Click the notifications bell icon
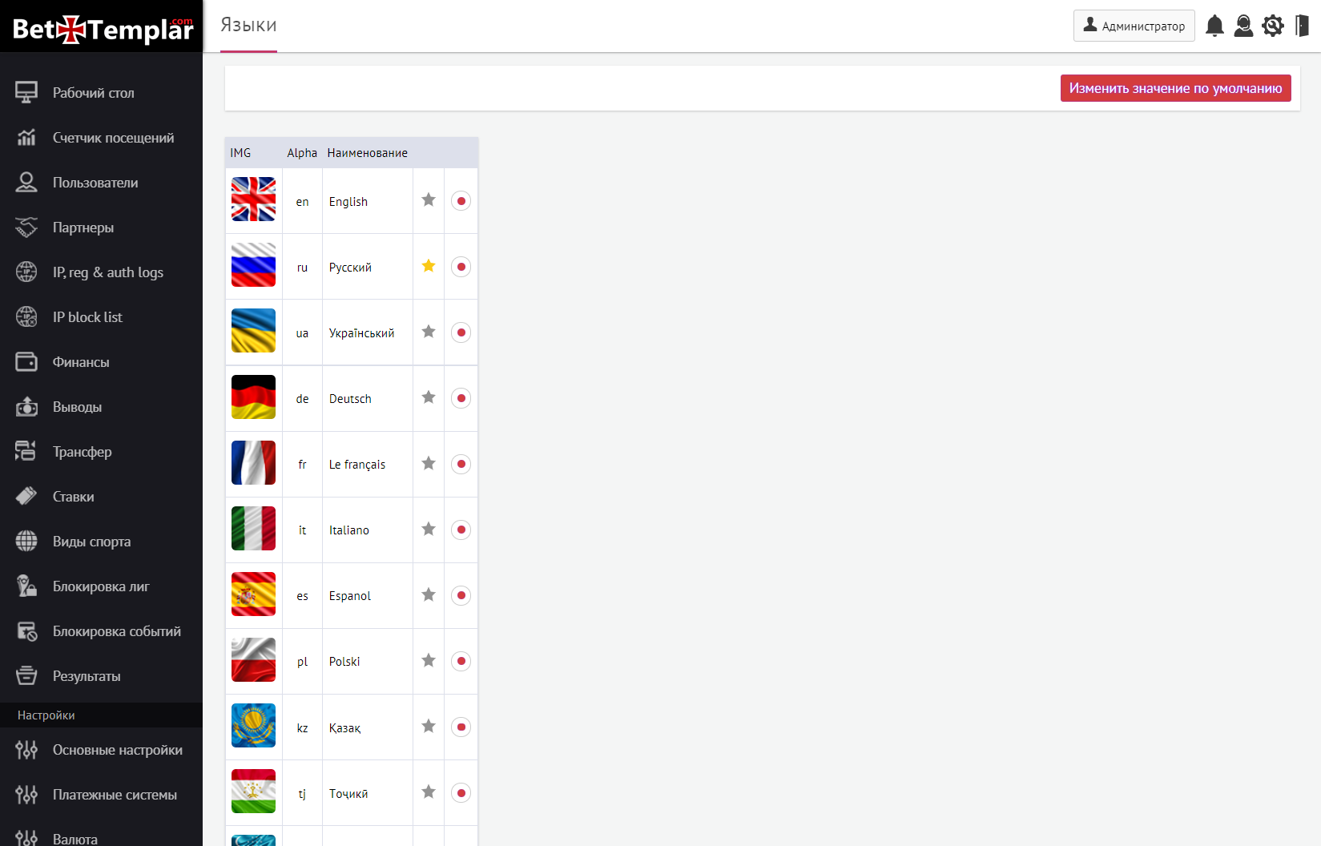1321x846 pixels. pos(1214,26)
